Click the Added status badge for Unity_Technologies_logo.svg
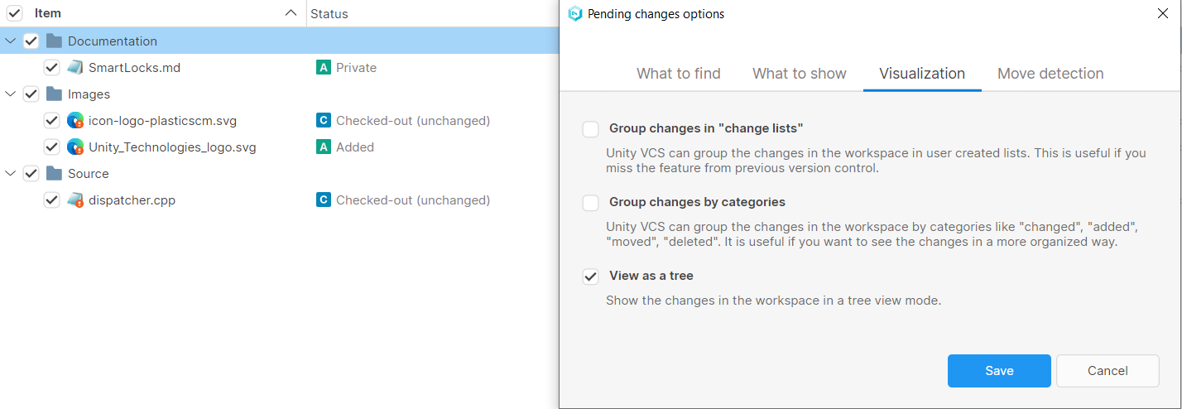 (323, 147)
